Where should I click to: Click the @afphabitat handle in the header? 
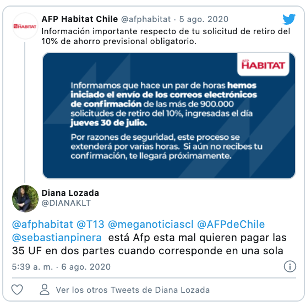[x=146, y=19]
